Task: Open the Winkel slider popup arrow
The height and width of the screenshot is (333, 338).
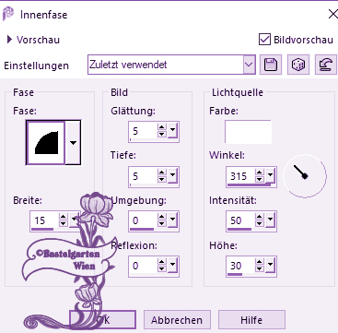Action: click(x=270, y=175)
